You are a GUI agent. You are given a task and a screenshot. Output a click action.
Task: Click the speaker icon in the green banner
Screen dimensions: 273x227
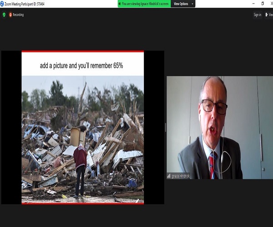120,4
